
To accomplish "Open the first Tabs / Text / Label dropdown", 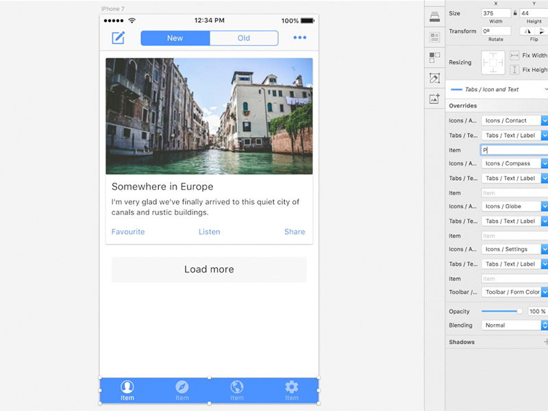I will pos(514,135).
